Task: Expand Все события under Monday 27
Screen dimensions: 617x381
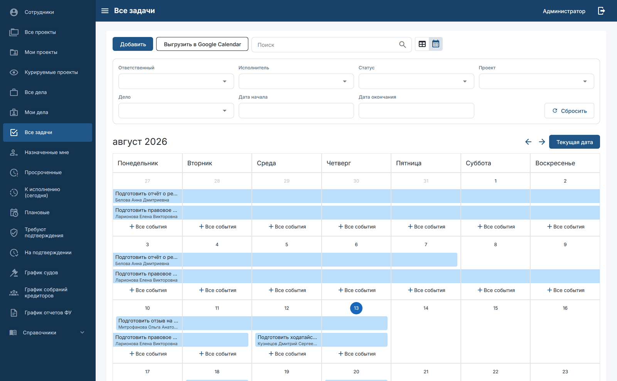Action: click(x=148, y=227)
